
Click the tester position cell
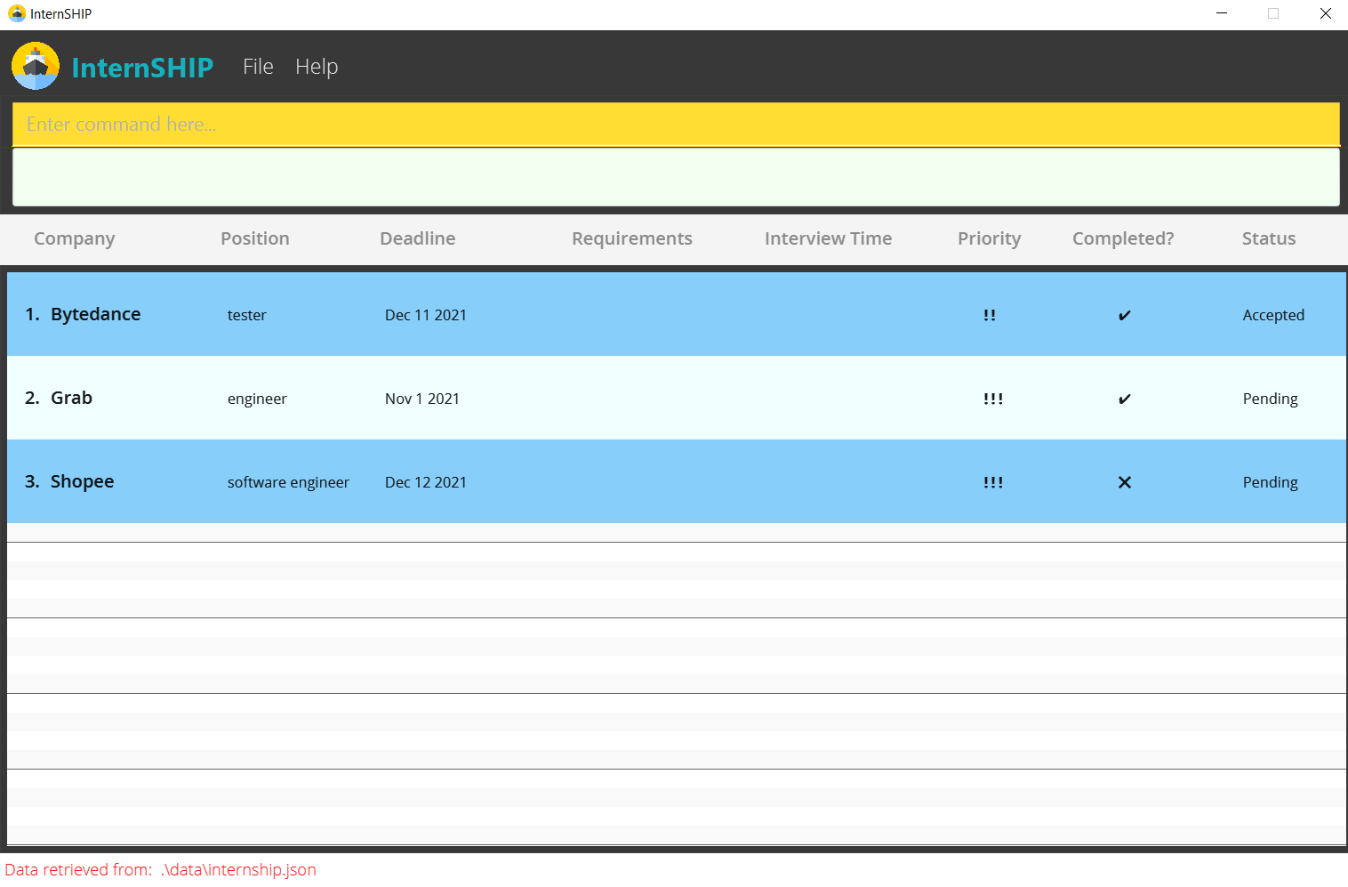(x=247, y=315)
